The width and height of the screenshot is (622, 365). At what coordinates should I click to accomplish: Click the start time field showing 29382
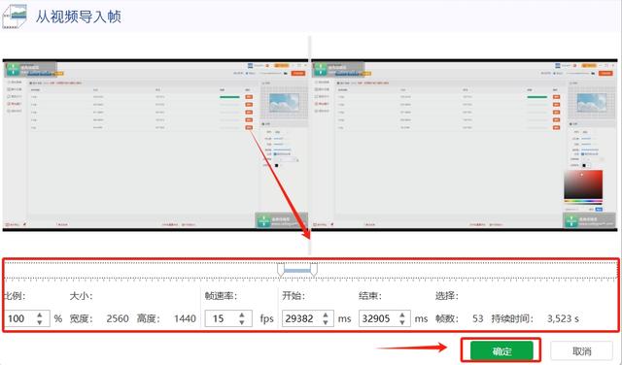308,318
